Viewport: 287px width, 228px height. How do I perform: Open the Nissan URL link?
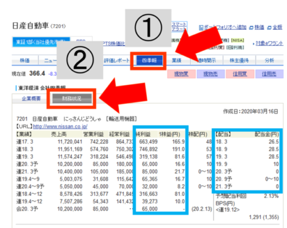pos(60,127)
